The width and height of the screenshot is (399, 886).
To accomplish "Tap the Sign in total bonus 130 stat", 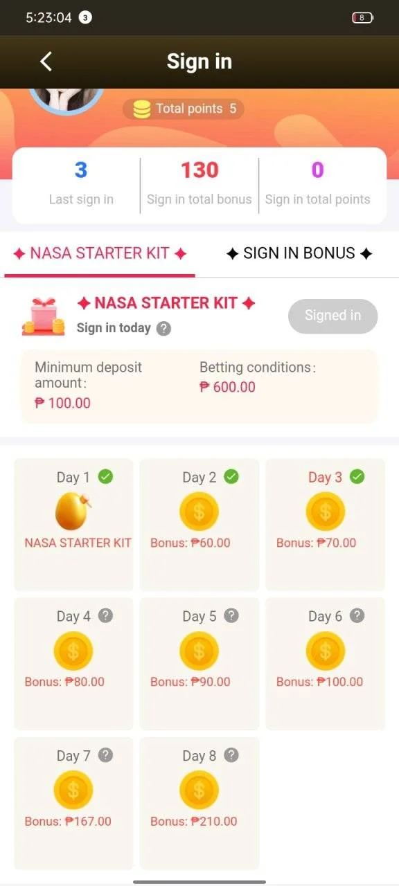I will click(x=199, y=184).
